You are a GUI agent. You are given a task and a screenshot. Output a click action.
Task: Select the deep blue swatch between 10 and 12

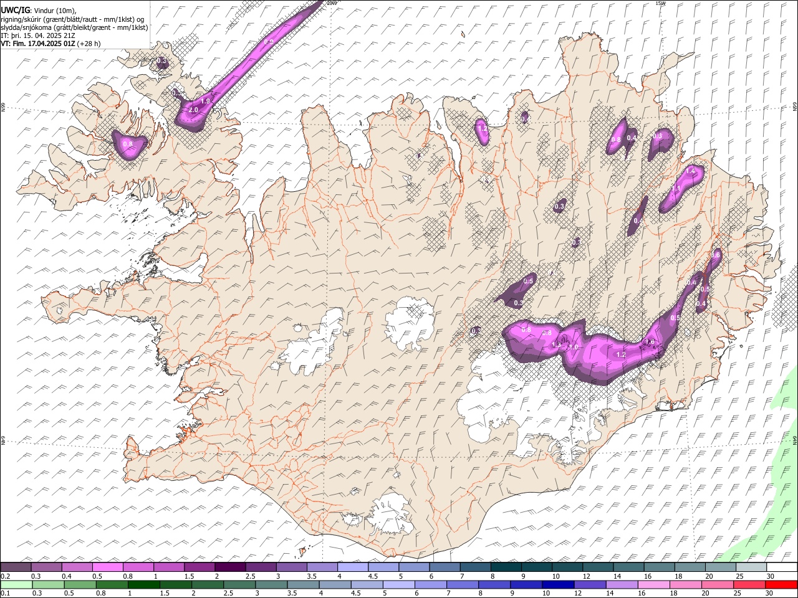click(x=558, y=584)
